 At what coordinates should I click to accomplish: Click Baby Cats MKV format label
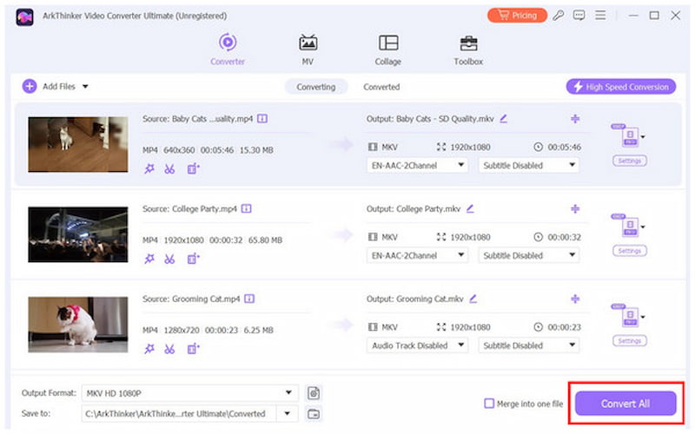389,147
